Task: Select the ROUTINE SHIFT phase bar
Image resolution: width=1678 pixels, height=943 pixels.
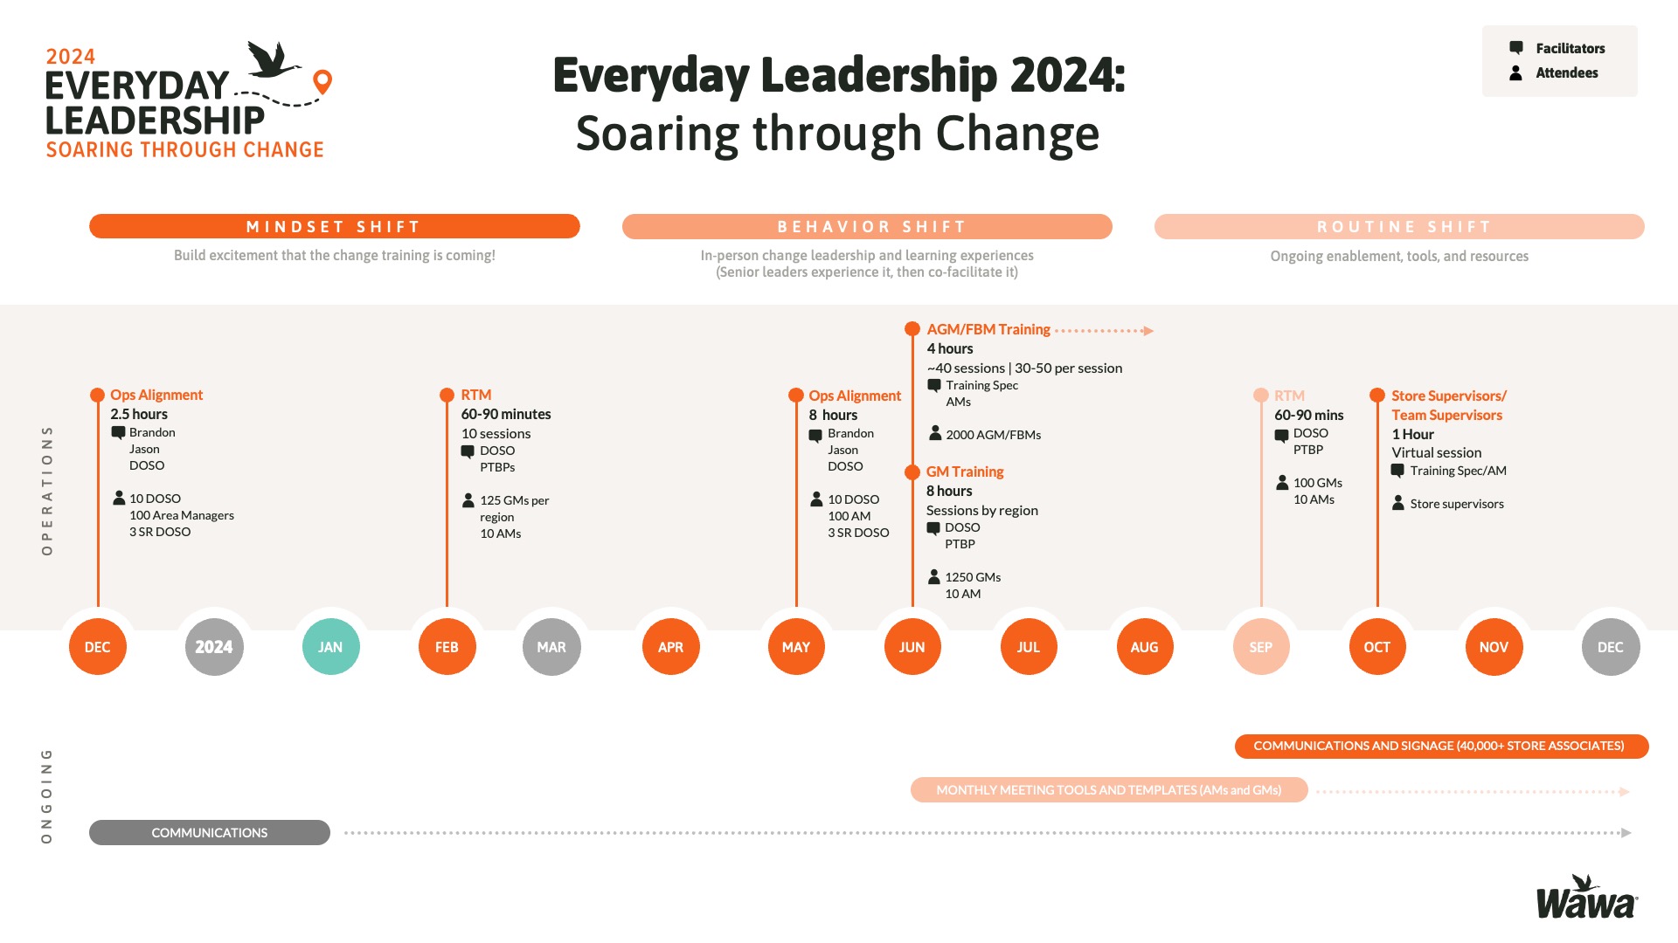Action: point(1399,227)
